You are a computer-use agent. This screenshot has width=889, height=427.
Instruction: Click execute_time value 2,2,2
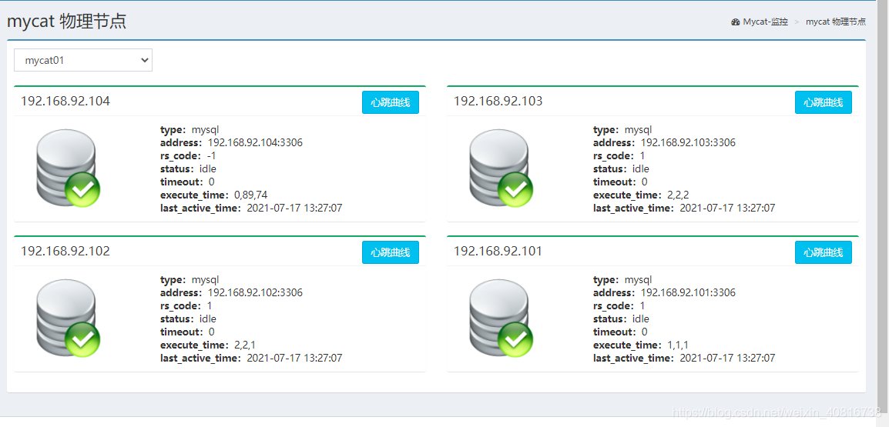coord(678,195)
